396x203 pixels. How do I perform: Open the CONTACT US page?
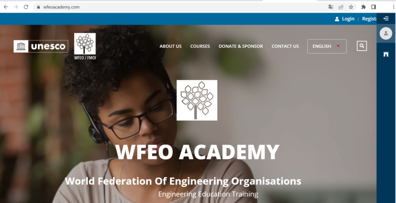[285, 46]
